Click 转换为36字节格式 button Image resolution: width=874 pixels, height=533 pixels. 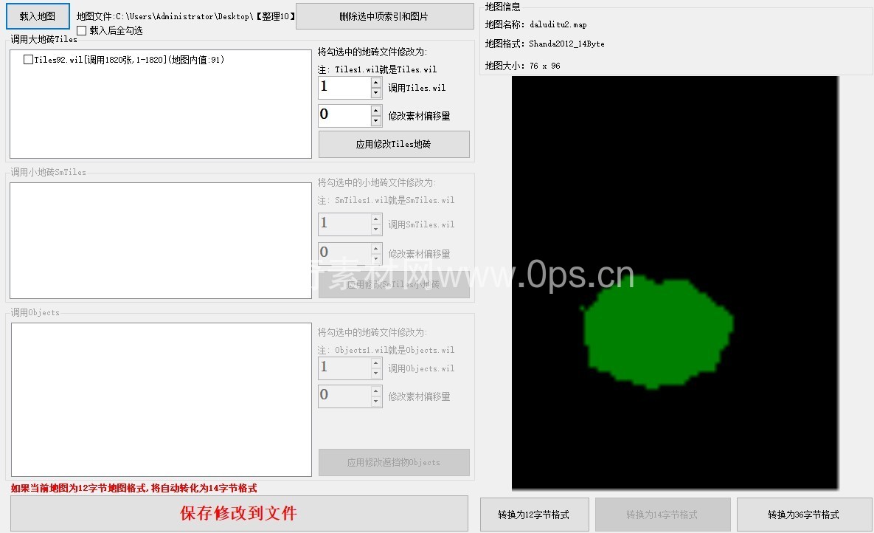(803, 515)
